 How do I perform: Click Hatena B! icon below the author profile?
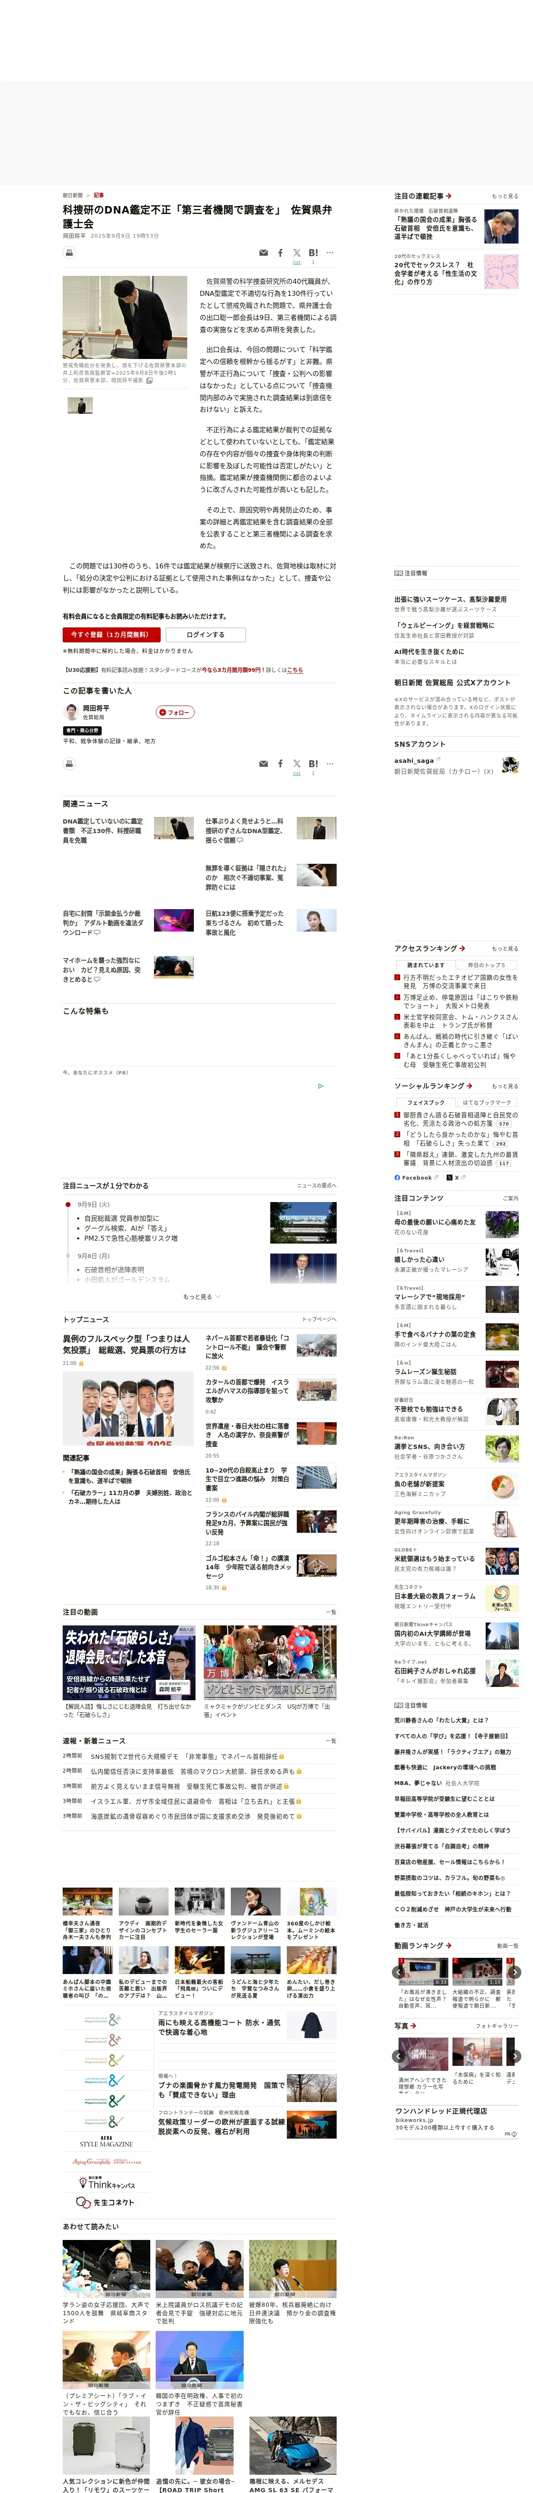click(313, 764)
